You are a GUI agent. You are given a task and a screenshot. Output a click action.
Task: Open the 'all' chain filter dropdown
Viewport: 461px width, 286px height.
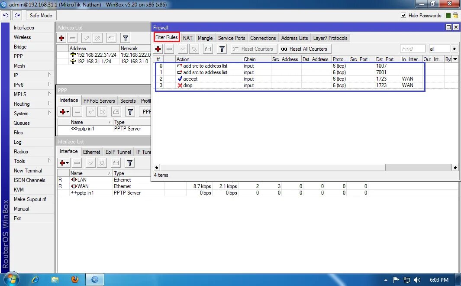[x=454, y=49]
